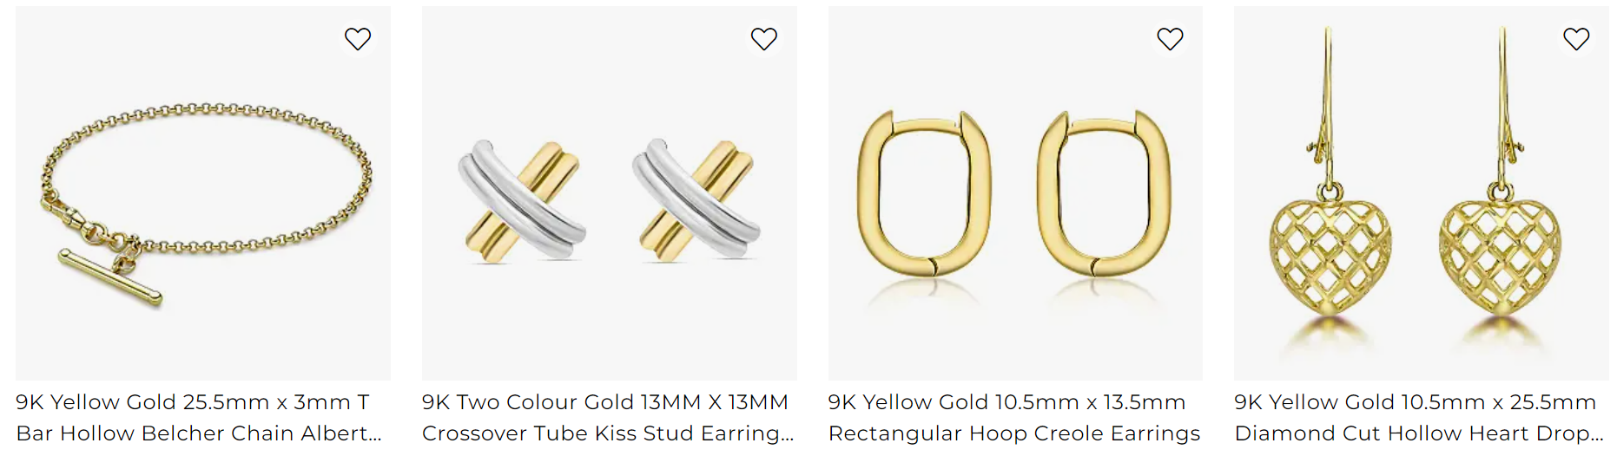Click the left rectangular gold hoop earring

click(x=924, y=193)
